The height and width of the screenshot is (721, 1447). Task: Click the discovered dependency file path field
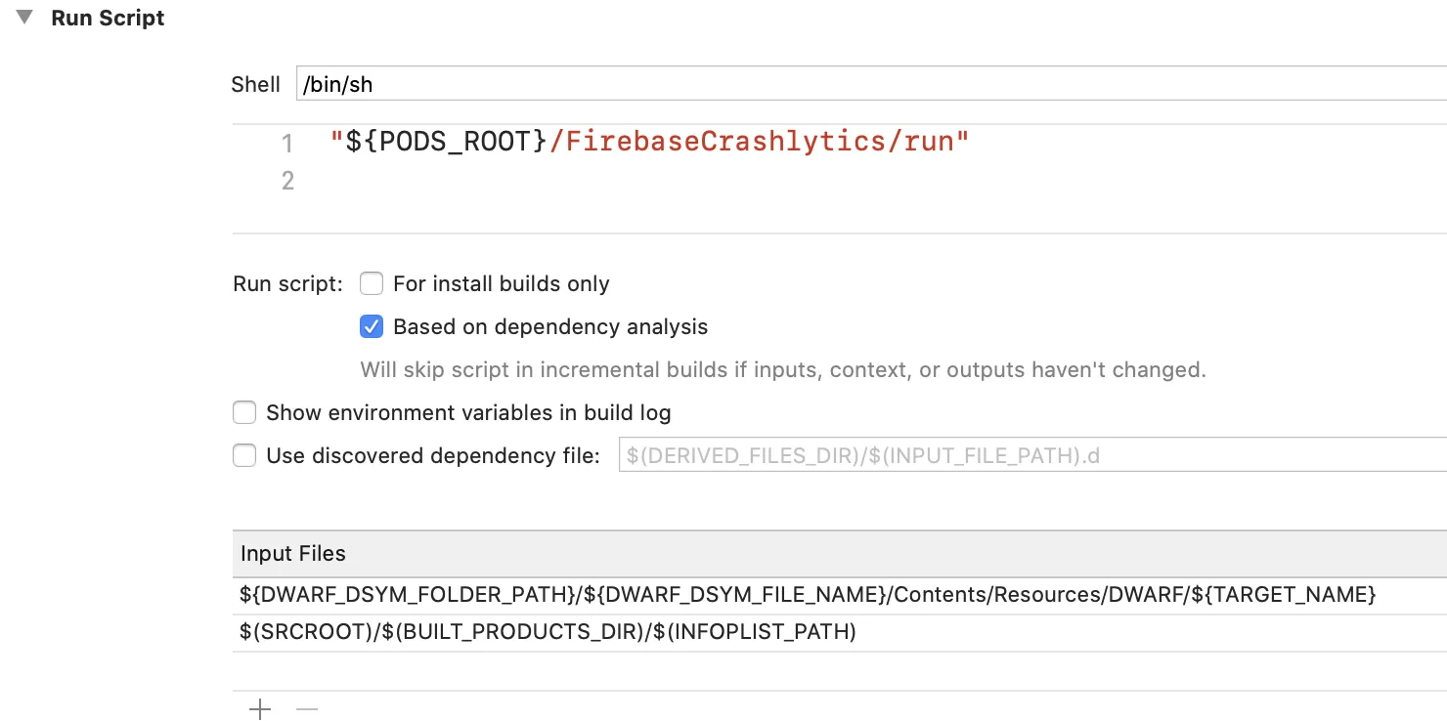point(1032,455)
